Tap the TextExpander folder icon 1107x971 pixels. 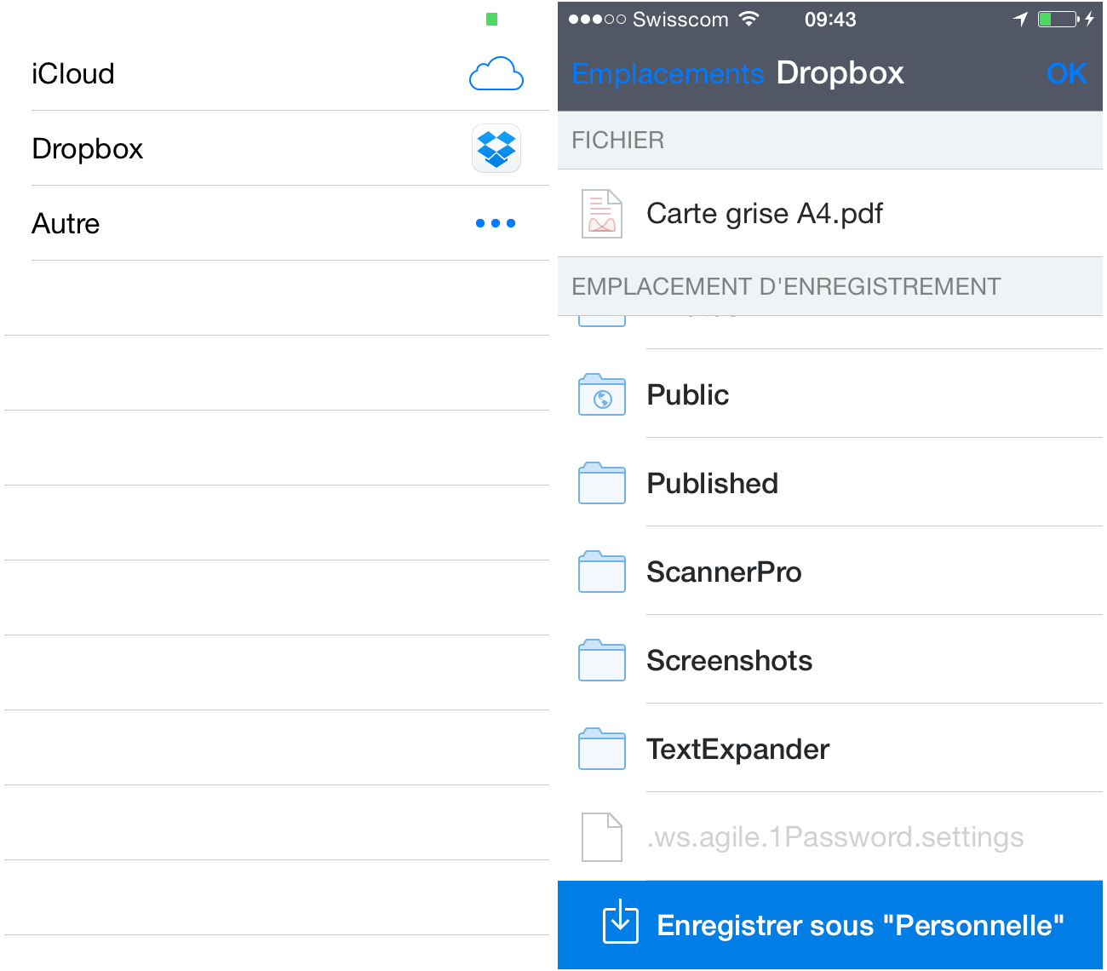(602, 749)
